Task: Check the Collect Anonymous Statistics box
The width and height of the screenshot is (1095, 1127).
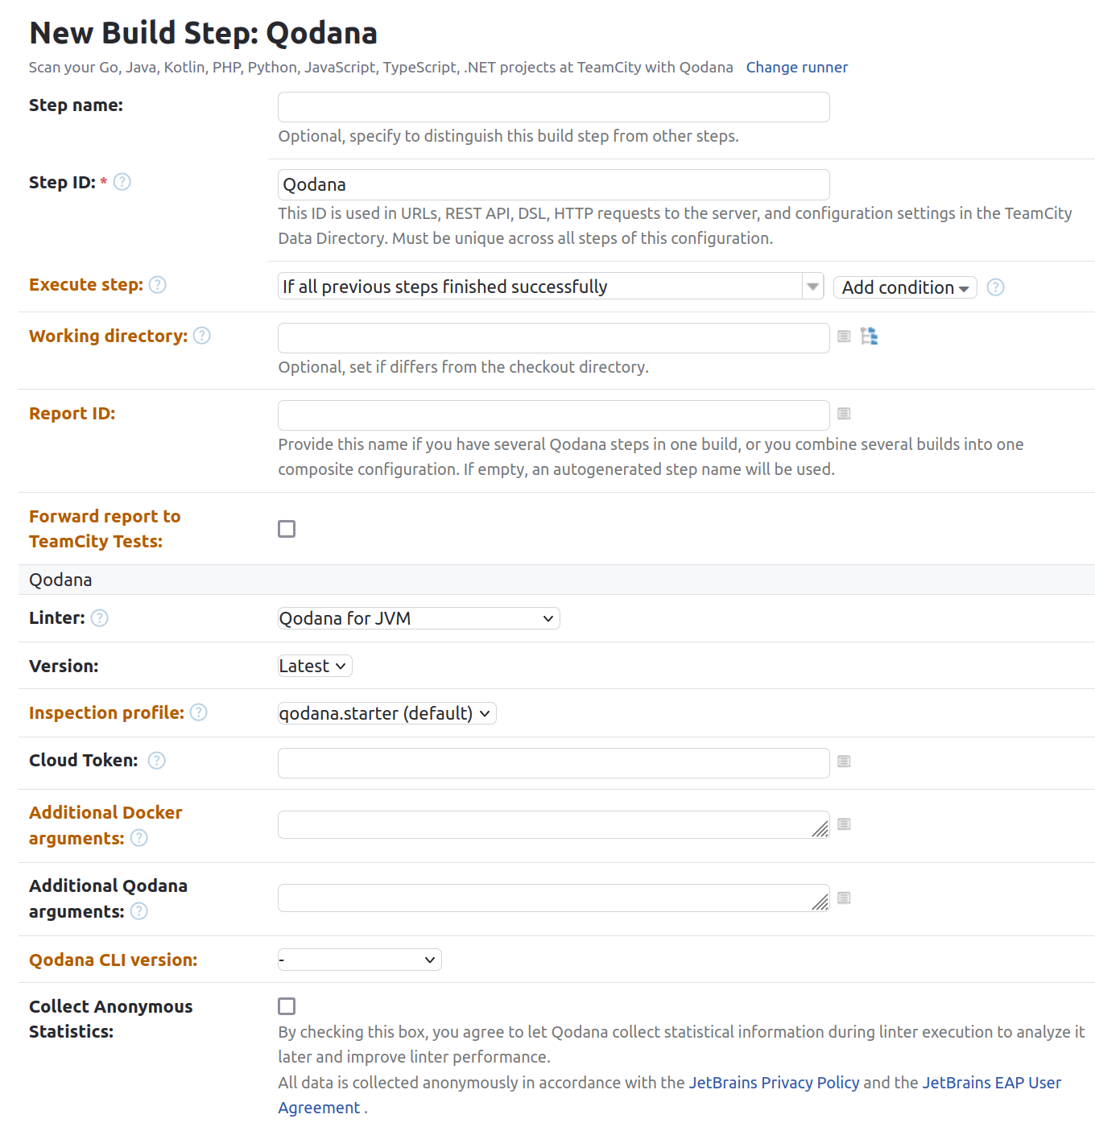Action: (287, 1005)
